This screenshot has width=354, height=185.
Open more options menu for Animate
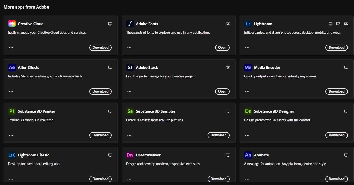[x=247, y=179]
